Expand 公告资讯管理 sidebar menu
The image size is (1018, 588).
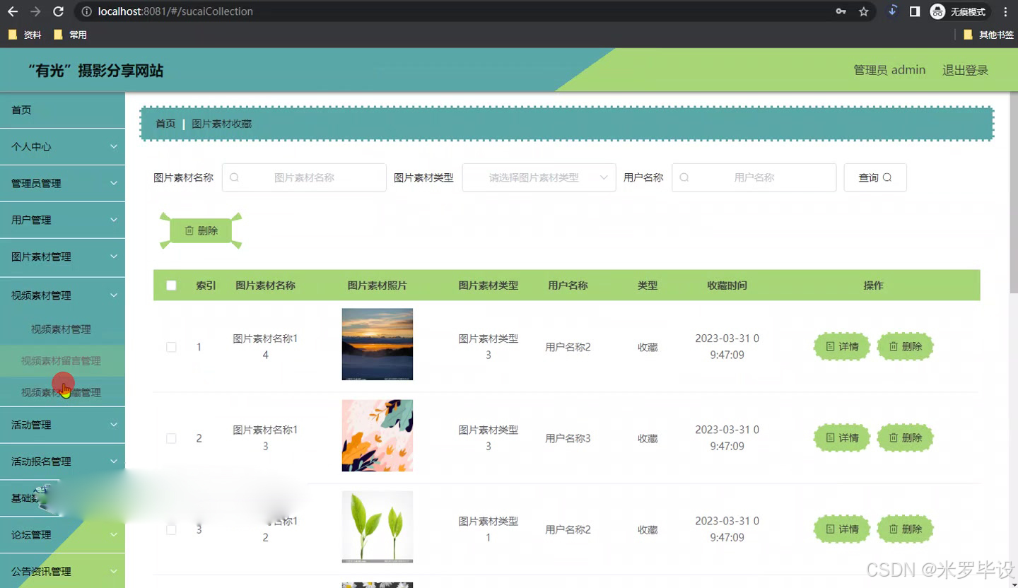point(62,571)
